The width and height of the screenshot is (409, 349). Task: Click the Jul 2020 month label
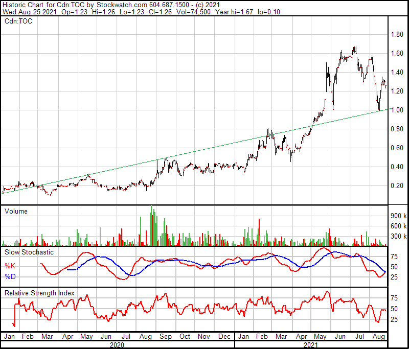(126, 337)
